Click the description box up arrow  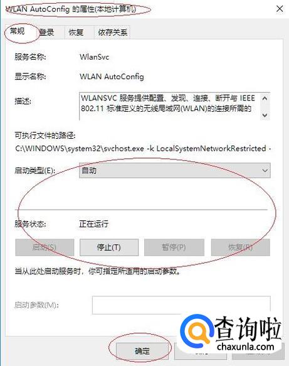click(265, 99)
